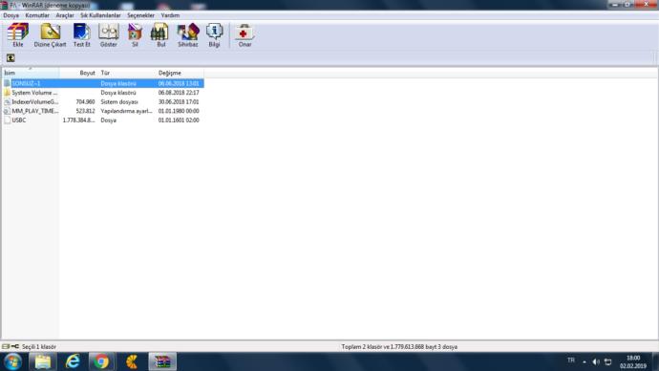
Task: Click date 01.01.1601 02:00
Action: pos(179,120)
